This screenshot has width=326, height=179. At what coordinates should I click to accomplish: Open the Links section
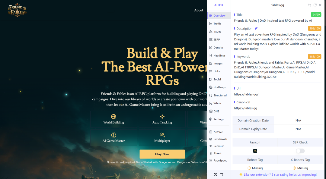pyautogui.click(x=219, y=71)
